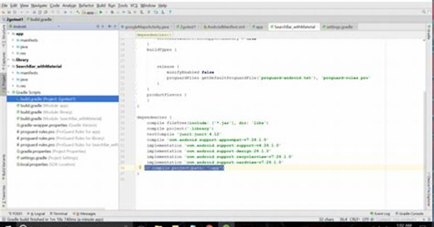The image size is (434, 227).
Task: Click the Android Studio taskbar icon
Action: point(226,225)
